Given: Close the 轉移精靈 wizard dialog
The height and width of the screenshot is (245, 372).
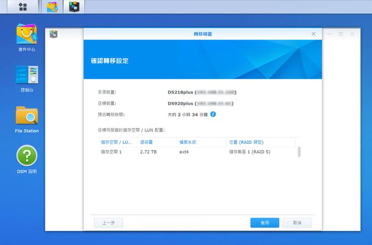Looking at the screenshot, I should point(313,34).
